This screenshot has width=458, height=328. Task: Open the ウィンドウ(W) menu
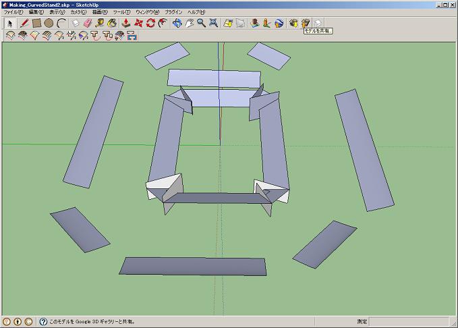click(148, 12)
